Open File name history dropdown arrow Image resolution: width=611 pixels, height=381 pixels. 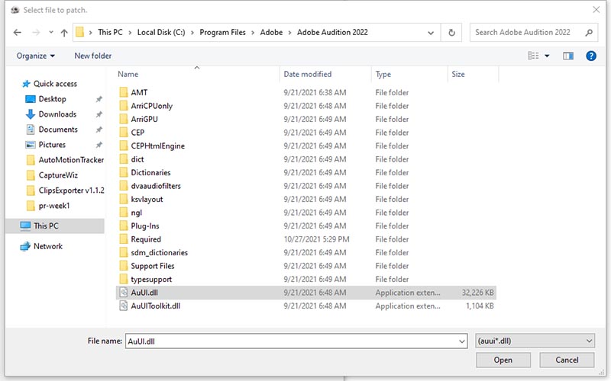coord(462,341)
